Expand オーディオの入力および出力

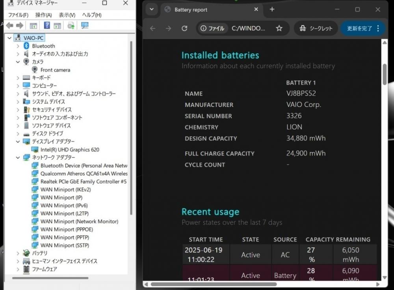[x=18, y=54]
